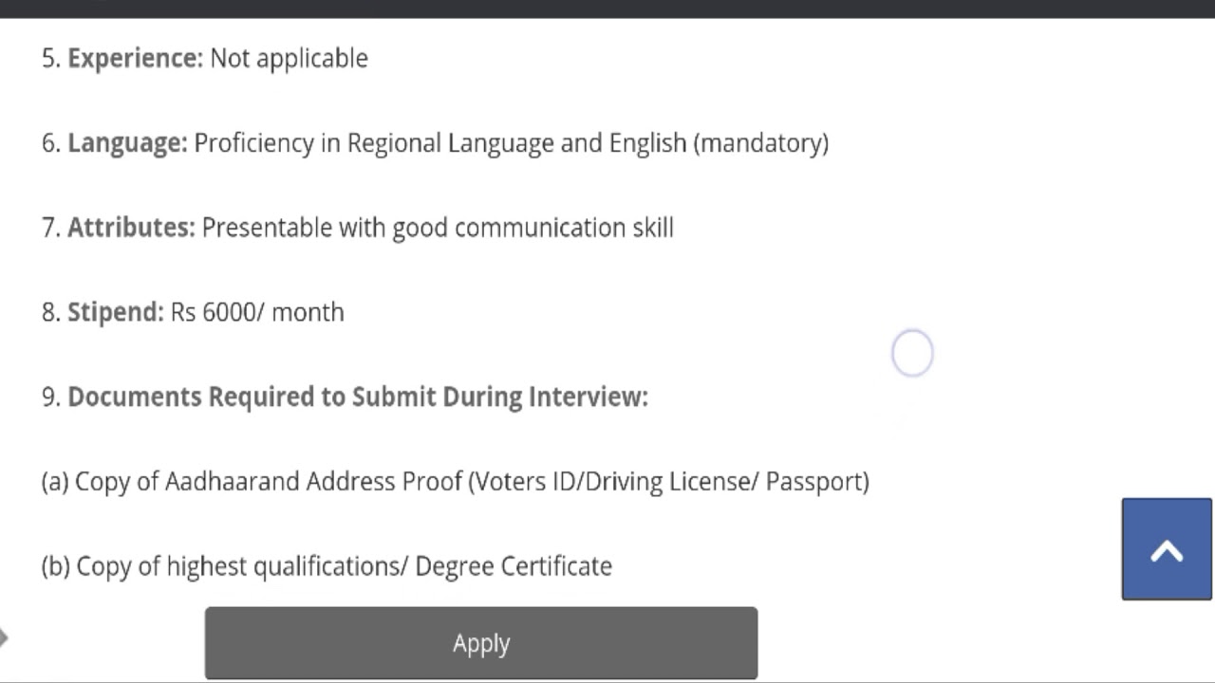1215x683 pixels.
Task: Click the 'Degree Certificate' text
Action: coord(514,566)
